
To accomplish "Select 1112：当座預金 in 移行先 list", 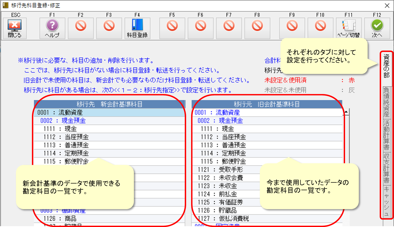I will (109, 137).
